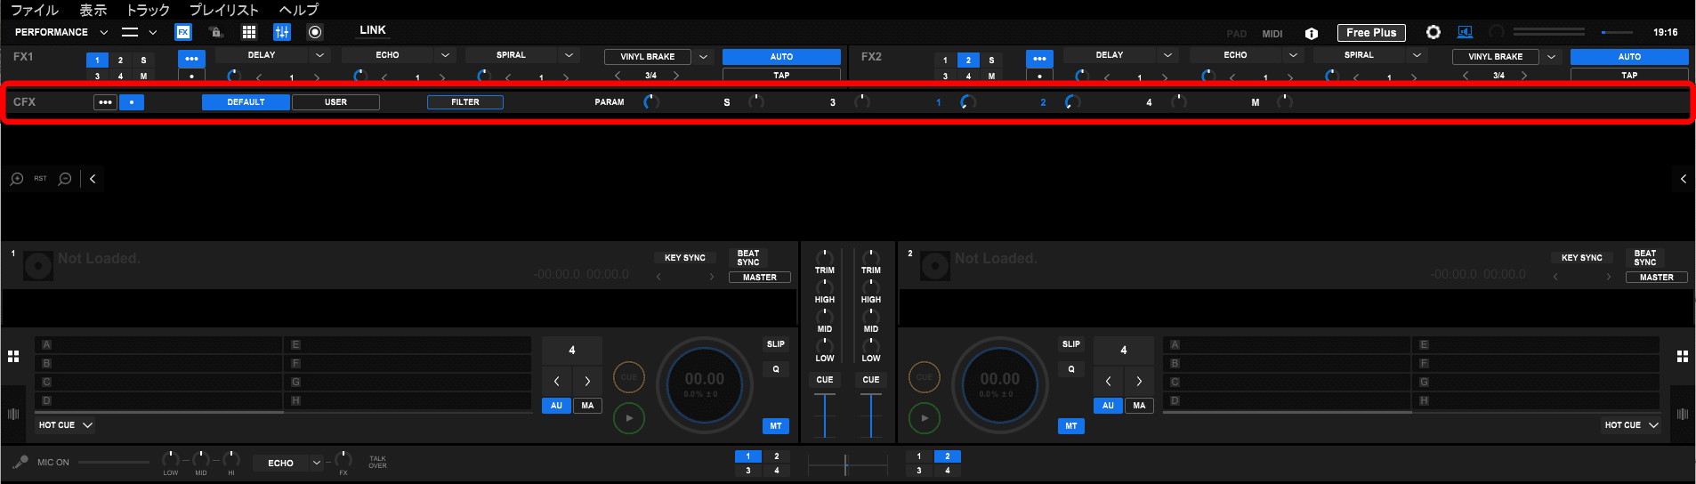The height and width of the screenshot is (484, 1696).
Task: Open FX2 three-dots options button
Action: click(1039, 59)
